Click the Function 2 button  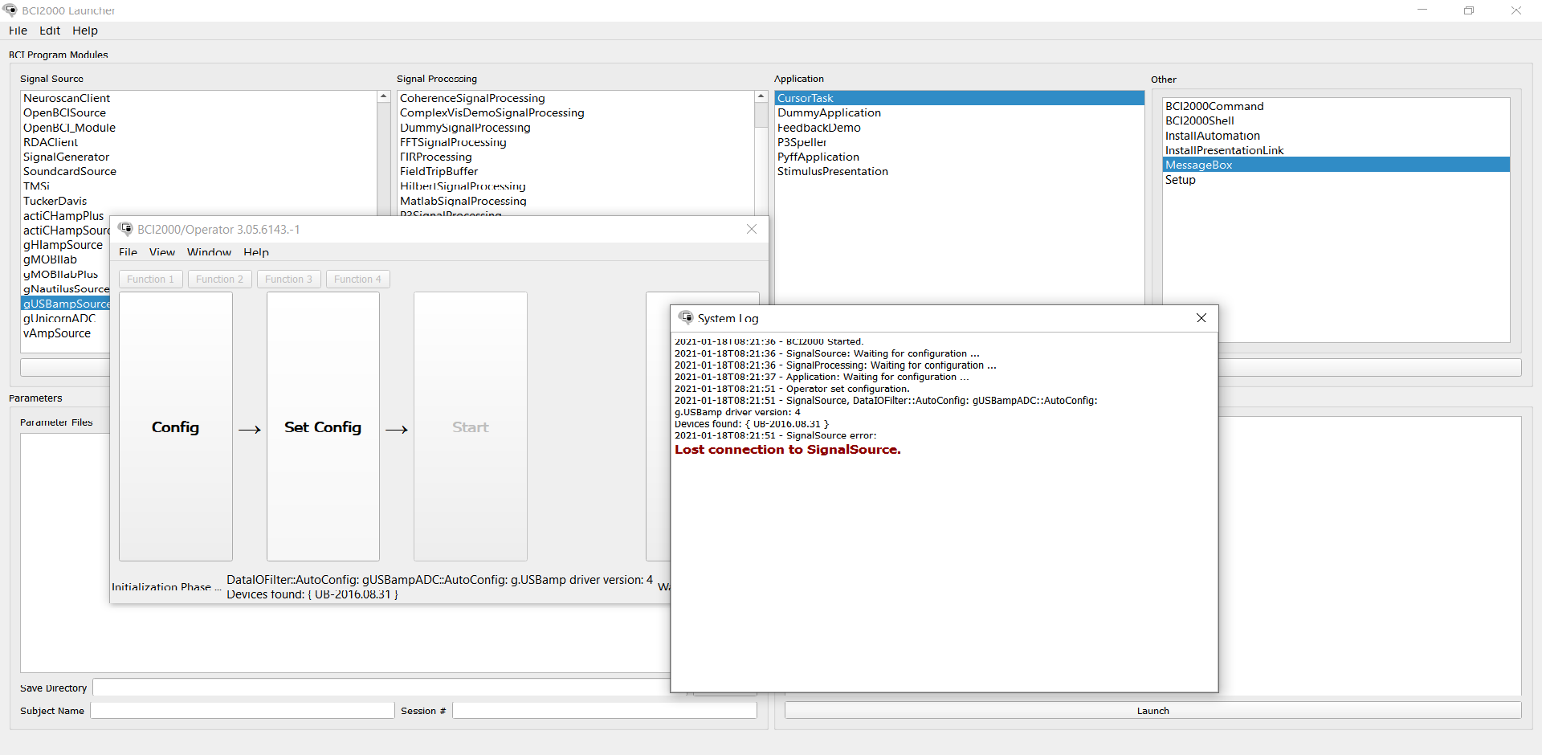pos(220,279)
